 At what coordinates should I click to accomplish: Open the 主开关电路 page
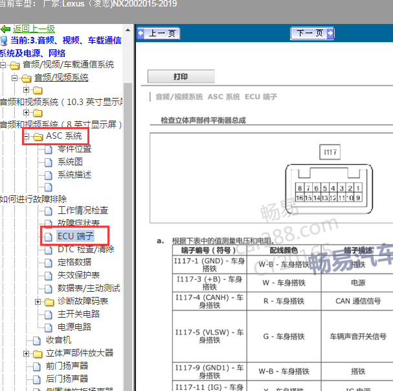click(78, 314)
